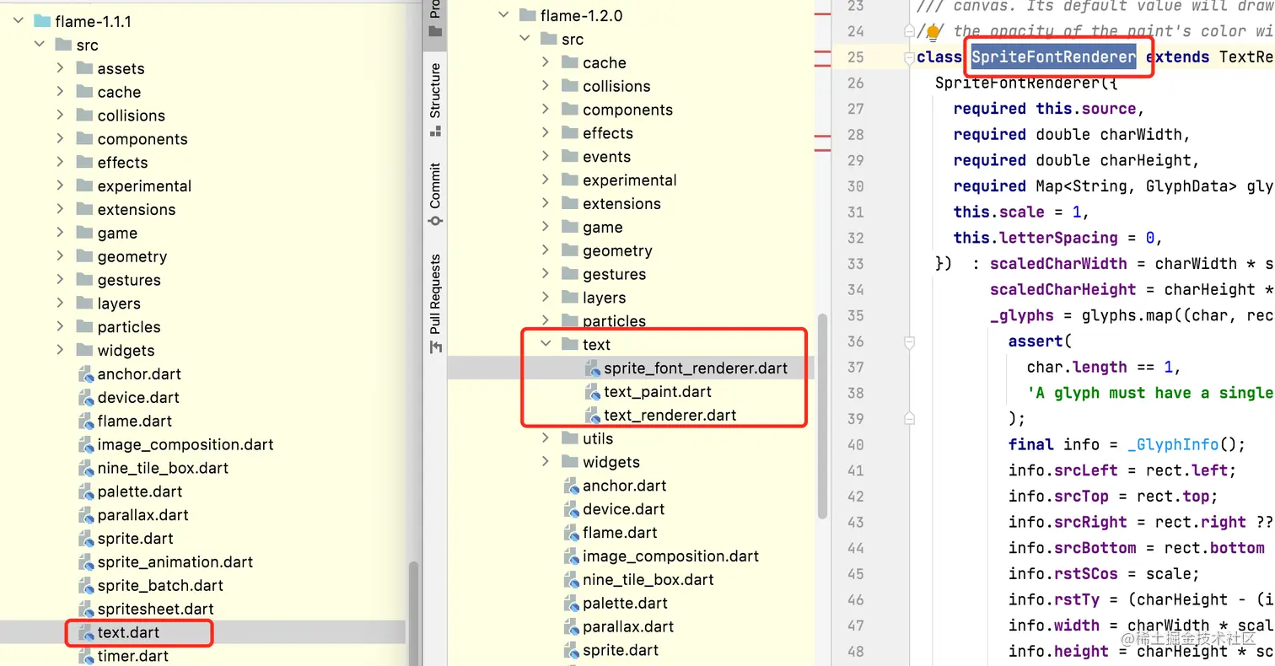Image resolution: width=1275 pixels, height=666 pixels.
Task: Select the particles folder in flame-1.2.0
Action: 614,321
